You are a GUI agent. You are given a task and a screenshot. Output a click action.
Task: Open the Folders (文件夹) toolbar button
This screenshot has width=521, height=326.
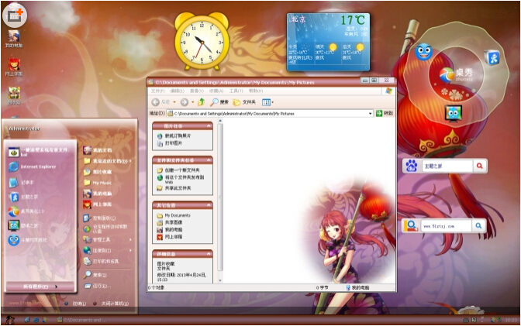point(244,102)
